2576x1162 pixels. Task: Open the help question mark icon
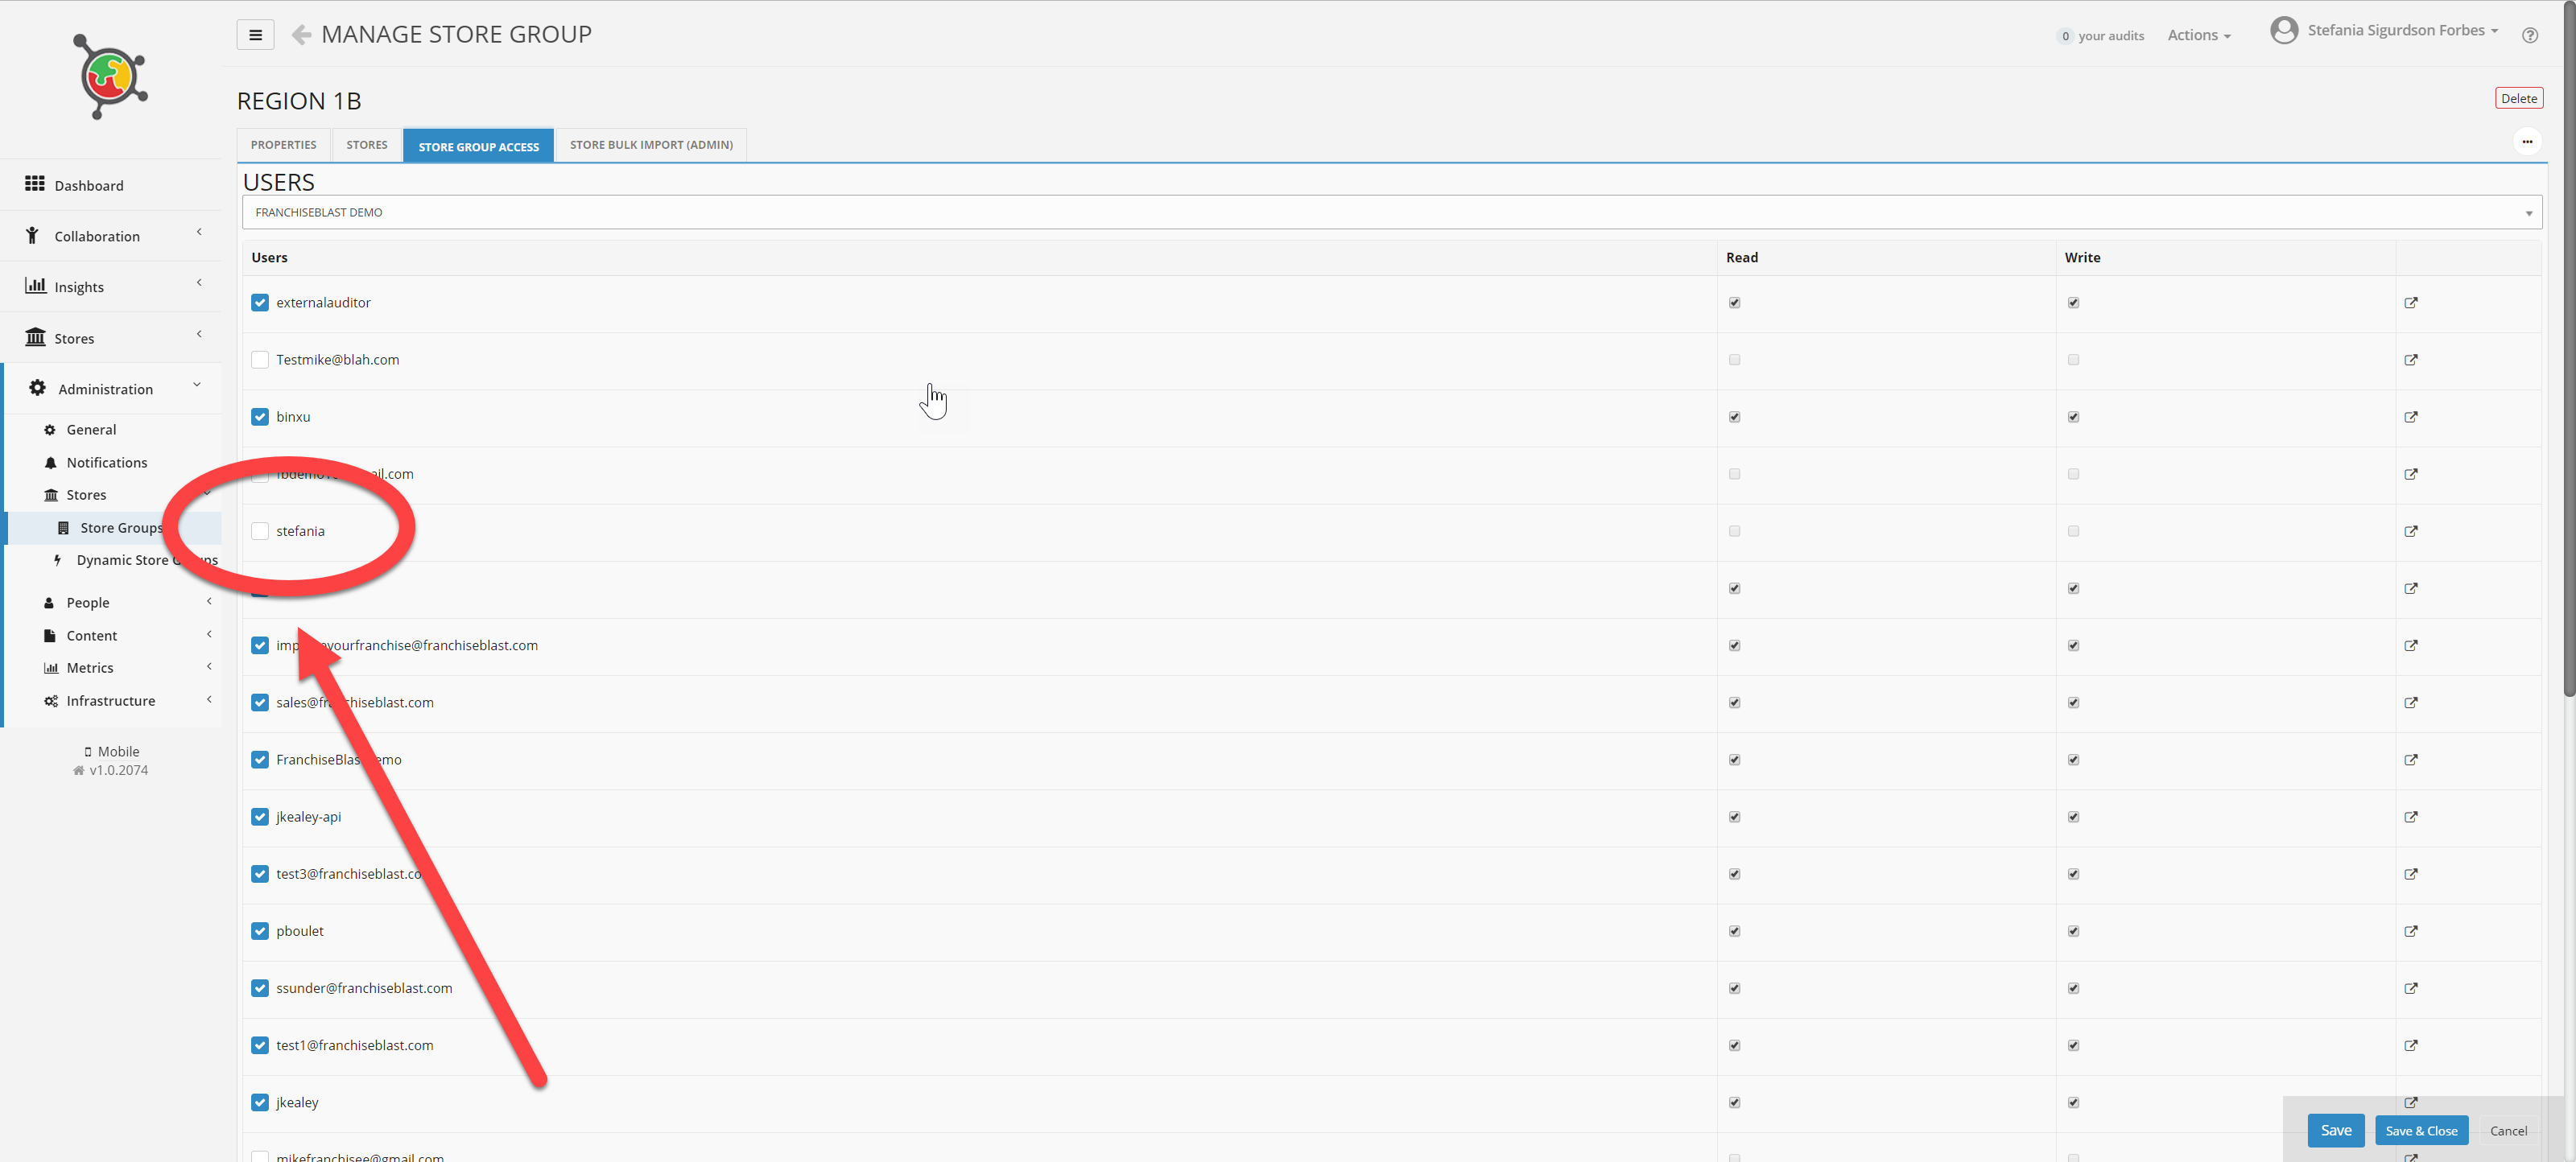tap(2529, 36)
